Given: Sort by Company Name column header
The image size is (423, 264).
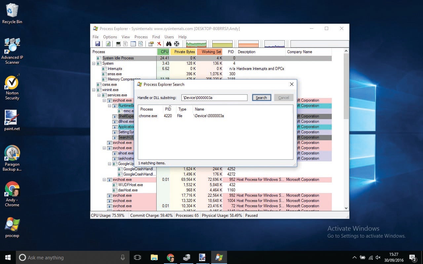Looking at the screenshot, I should [308, 52].
